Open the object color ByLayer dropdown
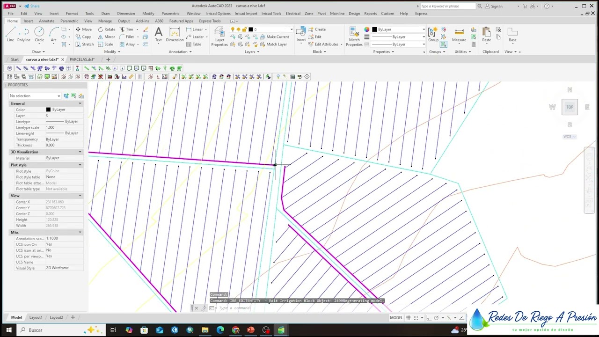599x337 pixels. point(398,29)
